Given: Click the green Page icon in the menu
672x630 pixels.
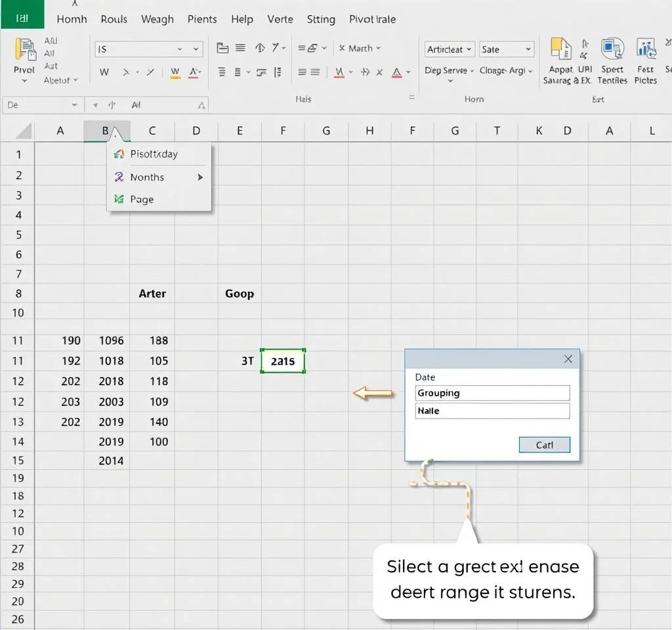Looking at the screenshot, I should point(119,199).
